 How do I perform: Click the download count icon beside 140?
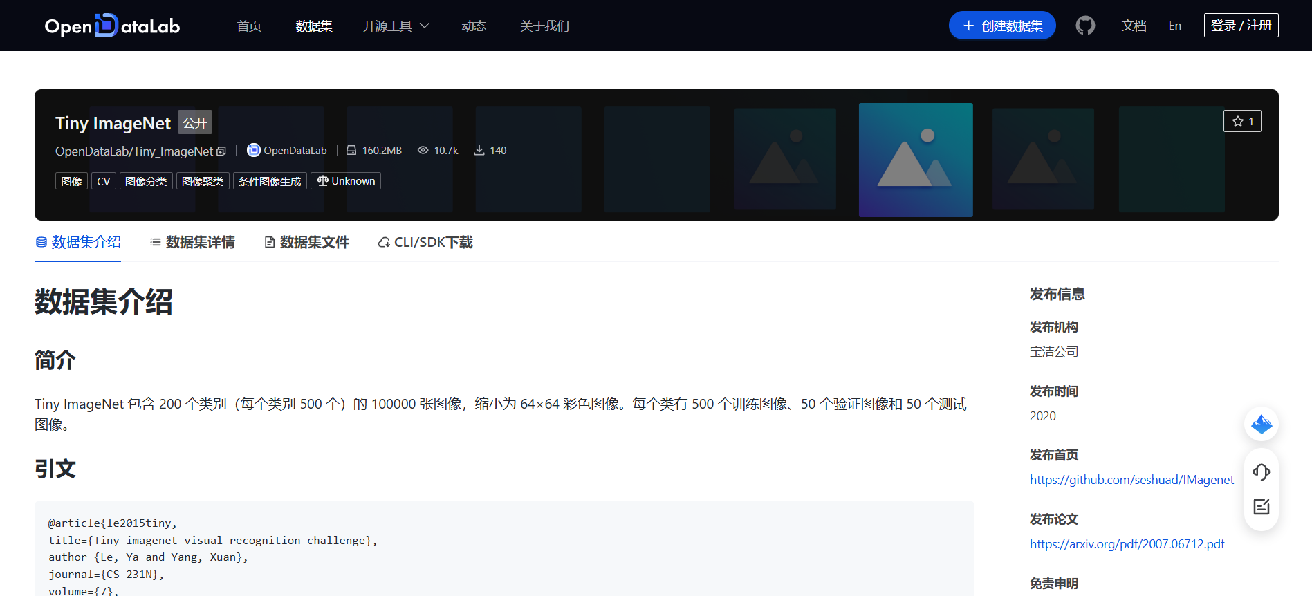coord(479,150)
